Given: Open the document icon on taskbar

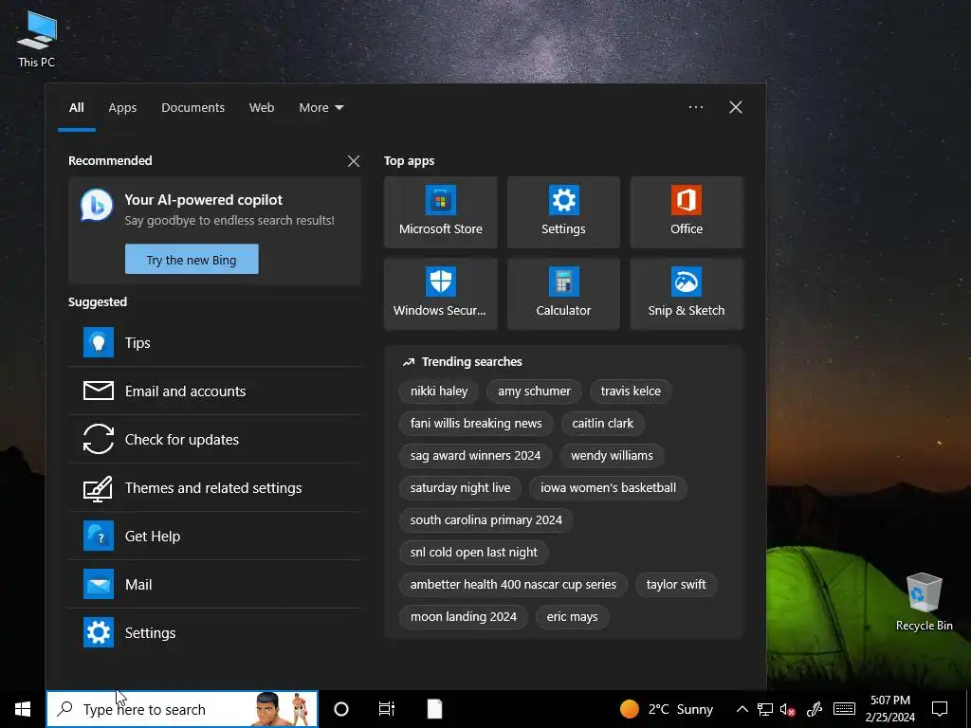Looking at the screenshot, I should click(434, 709).
